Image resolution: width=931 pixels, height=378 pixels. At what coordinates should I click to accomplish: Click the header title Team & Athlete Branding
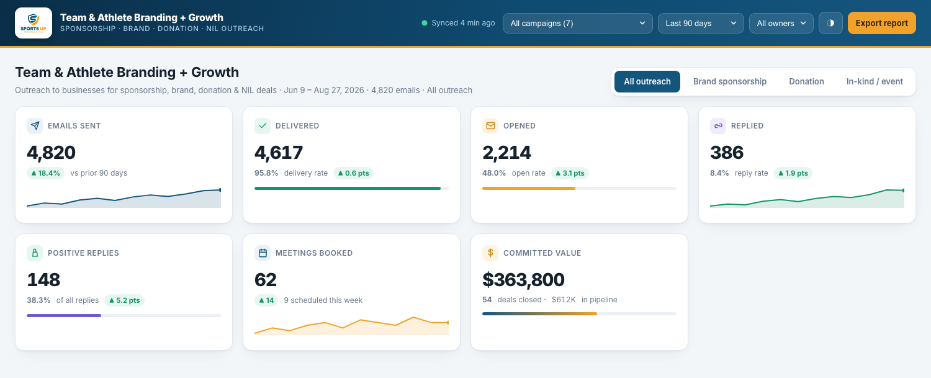pyautogui.click(x=142, y=17)
